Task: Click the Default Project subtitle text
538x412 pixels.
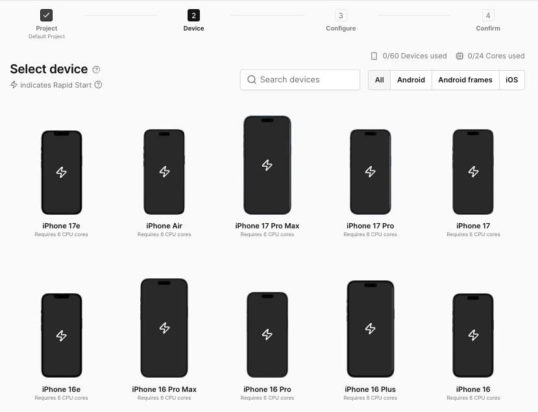Action: click(46, 36)
